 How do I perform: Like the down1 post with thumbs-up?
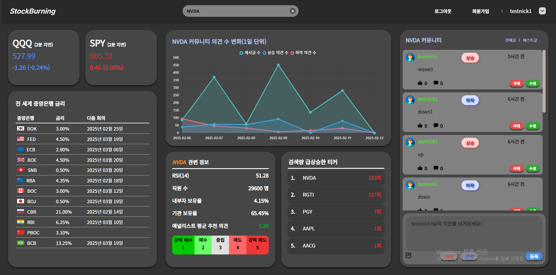(x=420, y=126)
